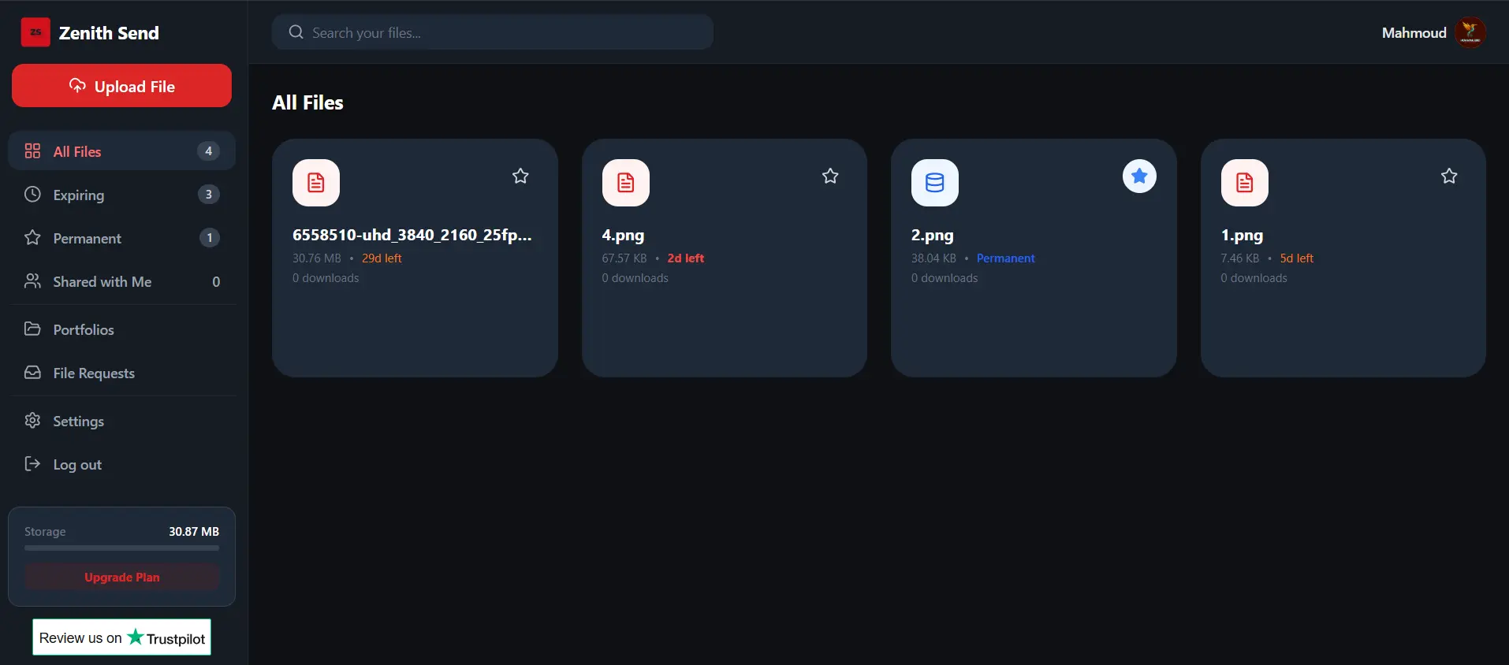The height and width of the screenshot is (665, 1509).
Task: Click the storage usage progress bar
Action: (121, 548)
